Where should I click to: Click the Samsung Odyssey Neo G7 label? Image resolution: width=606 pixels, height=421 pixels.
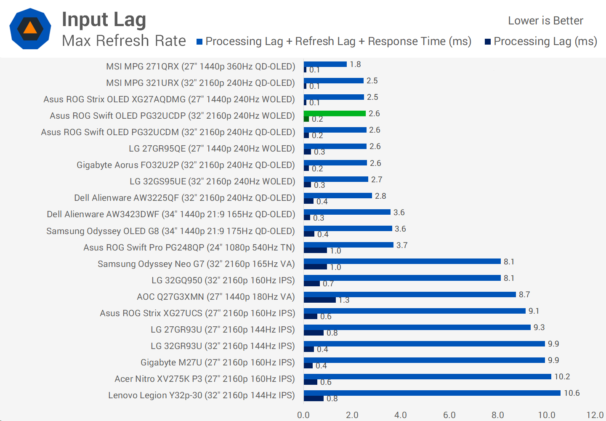[196, 264]
